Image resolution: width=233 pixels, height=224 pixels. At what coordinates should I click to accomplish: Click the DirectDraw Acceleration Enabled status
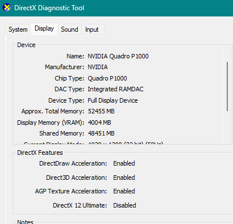click(124, 163)
